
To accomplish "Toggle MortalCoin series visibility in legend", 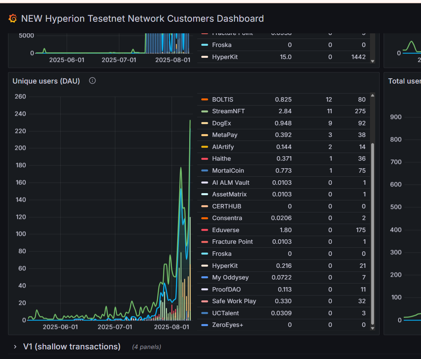I will [x=228, y=171].
